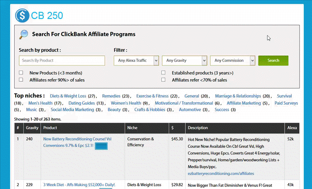Open 3 Week Diet product link
312x189 pixels.
79,184
